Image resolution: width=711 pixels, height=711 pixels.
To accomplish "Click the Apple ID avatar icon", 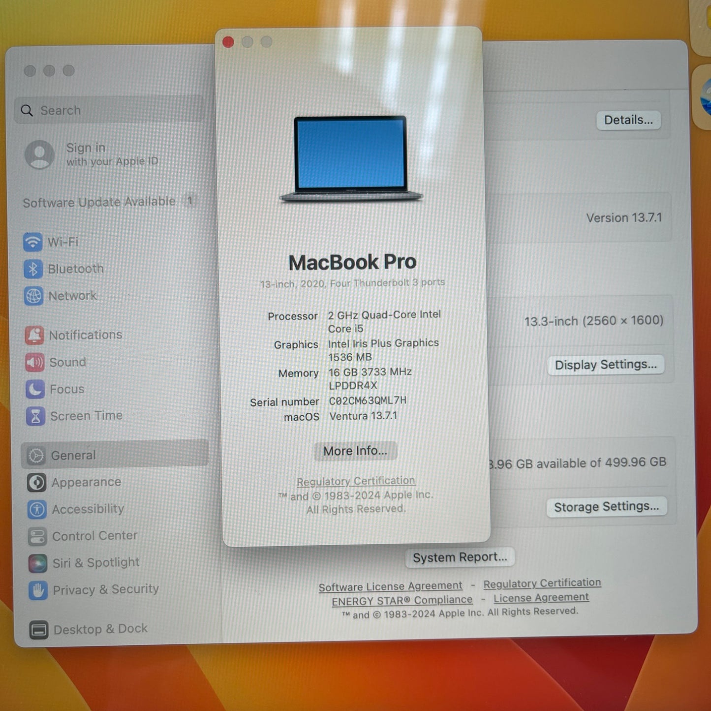I will (x=40, y=155).
